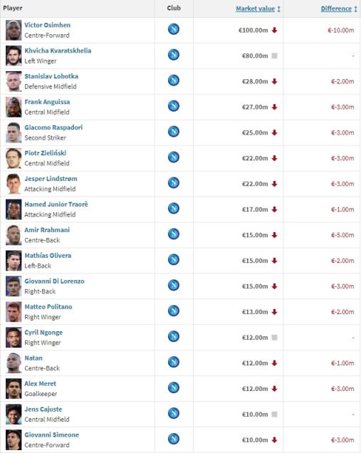Click the grey square icon in Cyril Ngonge's row
The height and width of the screenshot is (453, 361).
coord(274,338)
